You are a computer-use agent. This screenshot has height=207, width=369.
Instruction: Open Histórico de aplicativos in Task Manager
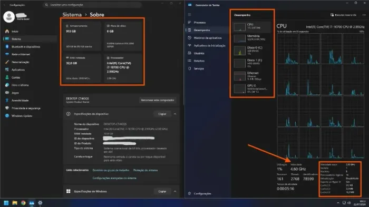pyautogui.click(x=207, y=38)
